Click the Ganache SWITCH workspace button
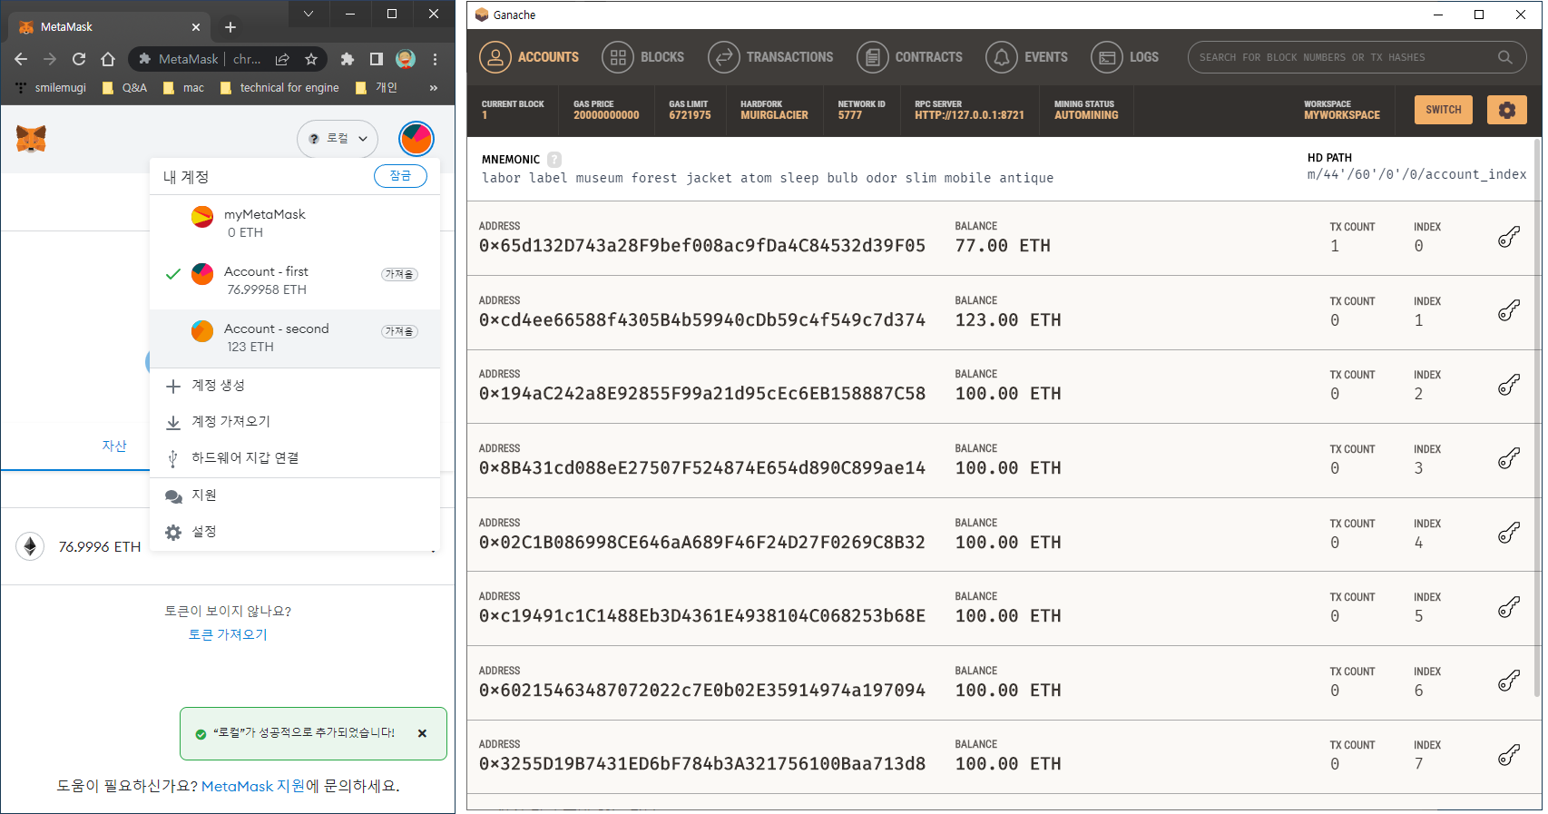Viewport: 1548px width, 814px height. tap(1443, 110)
